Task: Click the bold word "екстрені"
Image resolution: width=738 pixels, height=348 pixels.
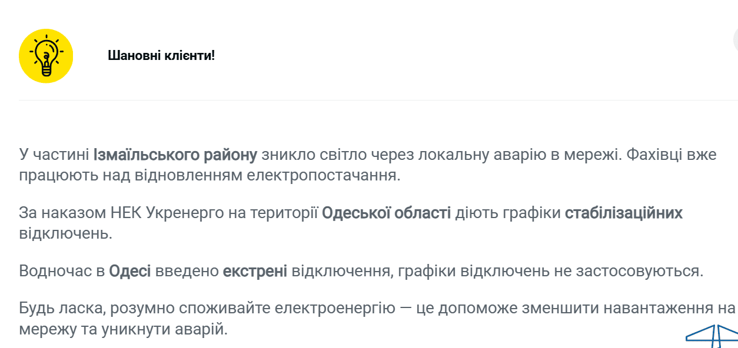Action: [x=255, y=271]
